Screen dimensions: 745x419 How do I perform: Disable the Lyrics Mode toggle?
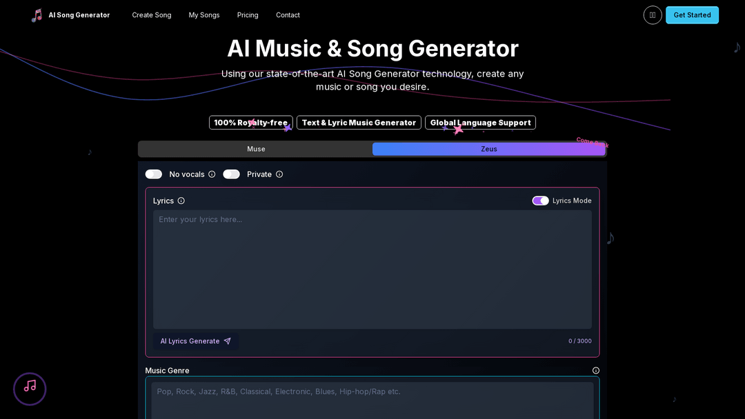pyautogui.click(x=540, y=201)
